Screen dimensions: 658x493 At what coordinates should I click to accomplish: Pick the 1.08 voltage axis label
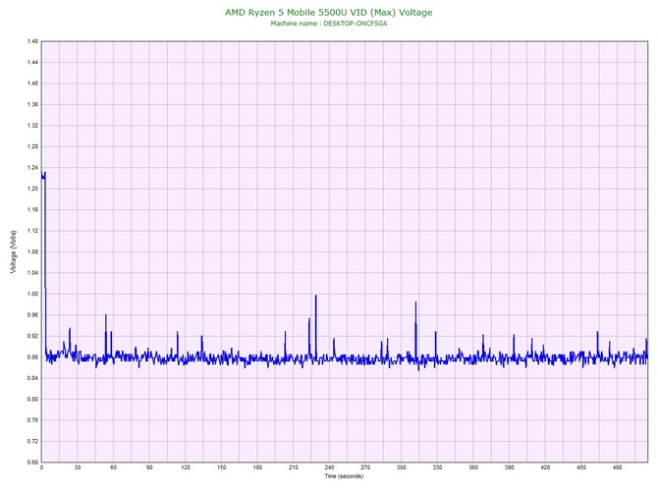point(32,252)
